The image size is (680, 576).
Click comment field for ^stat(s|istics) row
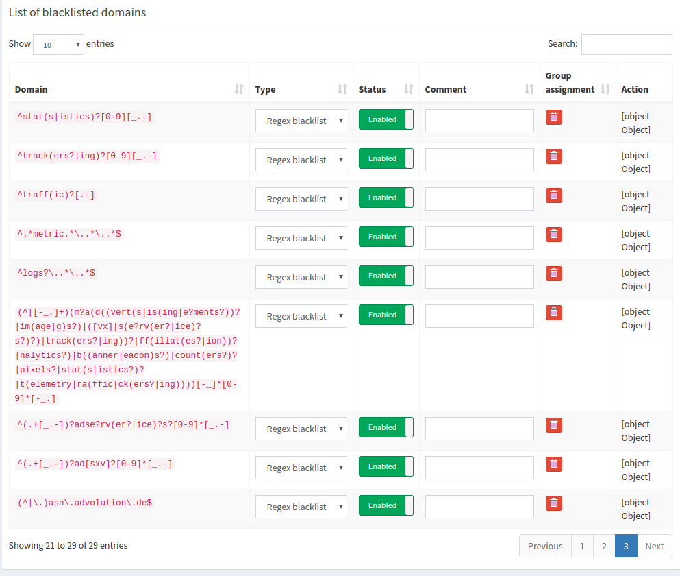[479, 121]
